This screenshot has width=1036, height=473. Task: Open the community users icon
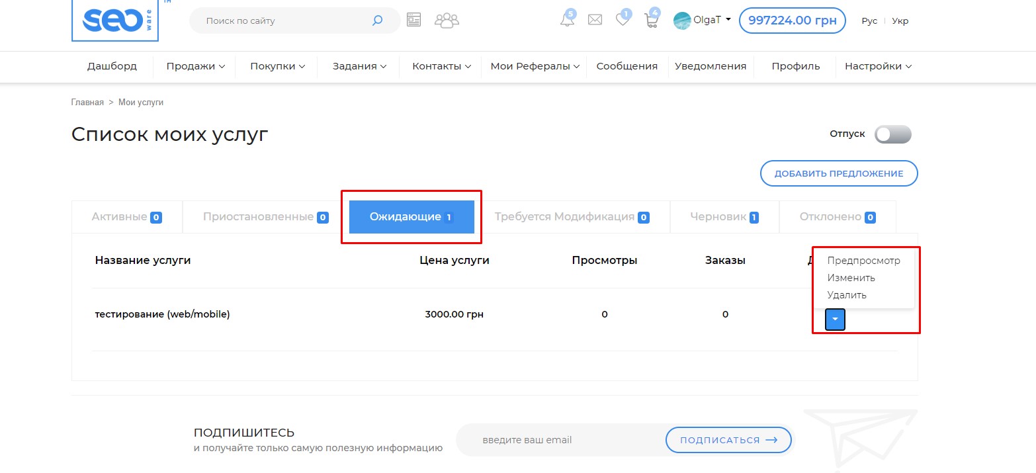point(447,20)
